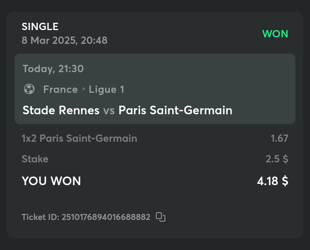Image resolution: width=310 pixels, height=250 pixels.
Task: Click the SINGLE bet type heading
Action: tap(40, 27)
